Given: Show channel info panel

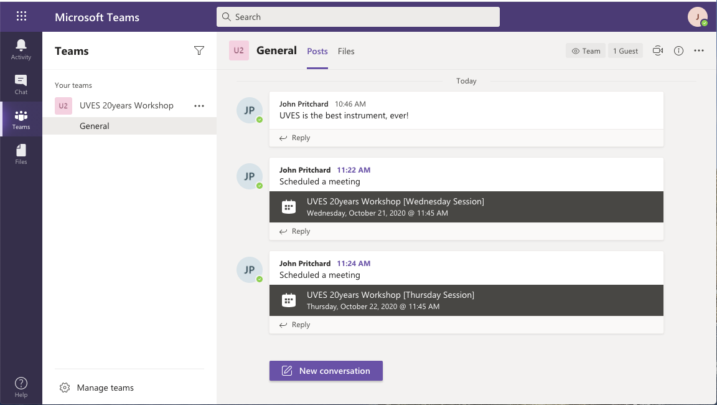Looking at the screenshot, I should (x=678, y=51).
